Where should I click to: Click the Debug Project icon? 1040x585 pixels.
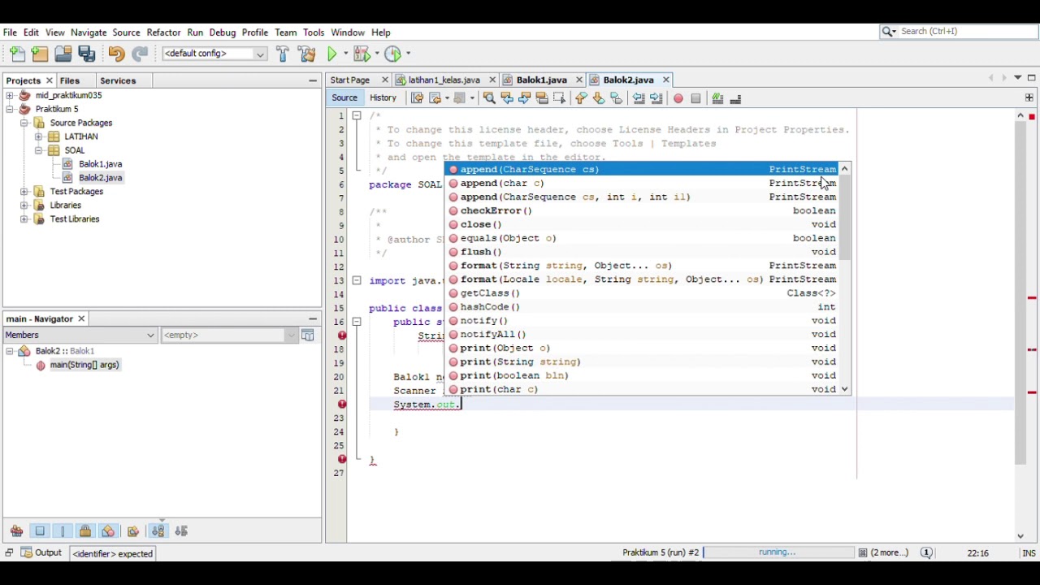[362, 54]
